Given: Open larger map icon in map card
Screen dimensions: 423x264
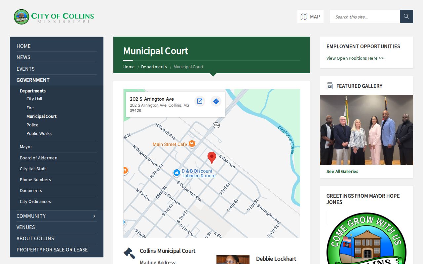Looking at the screenshot, I should coord(200,101).
